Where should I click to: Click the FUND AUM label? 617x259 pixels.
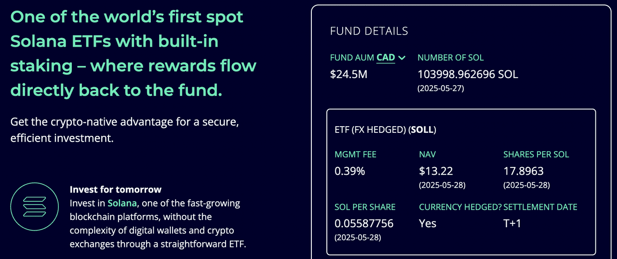click(x=352, y=58)
